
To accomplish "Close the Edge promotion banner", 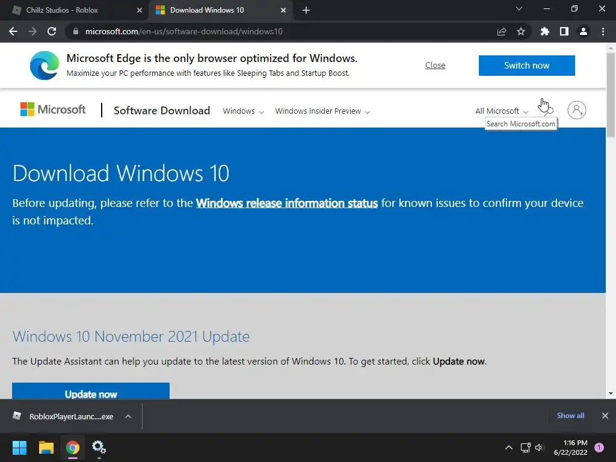I will (x=436, y=65).
